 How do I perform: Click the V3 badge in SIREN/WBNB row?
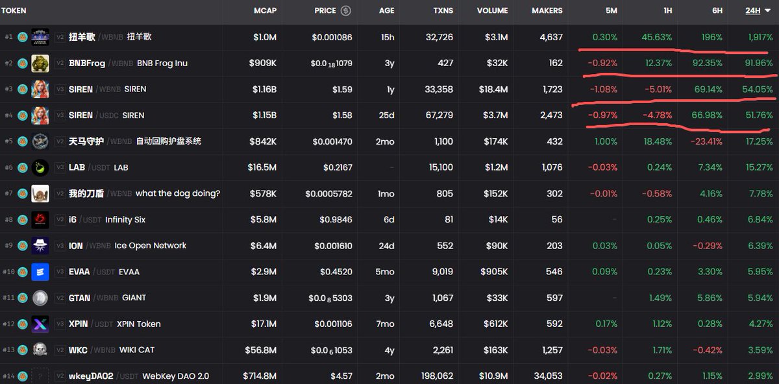[60, 89]
